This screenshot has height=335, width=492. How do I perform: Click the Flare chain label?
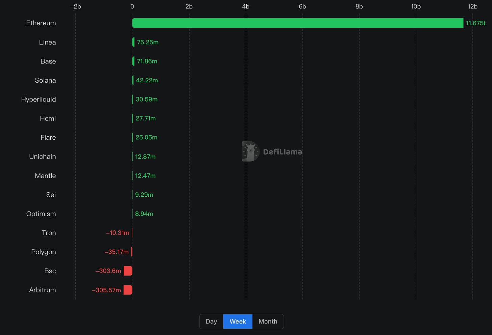pos(48,137)
